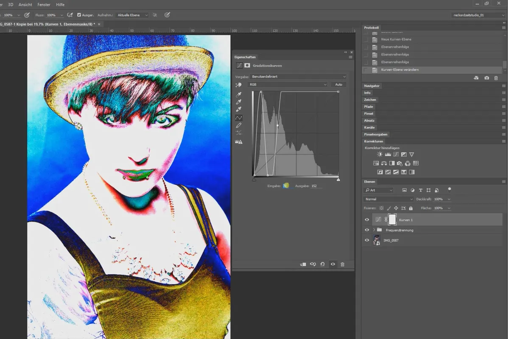
Task: Open the Normal blend mode dropdown
Action: [389, 199]
